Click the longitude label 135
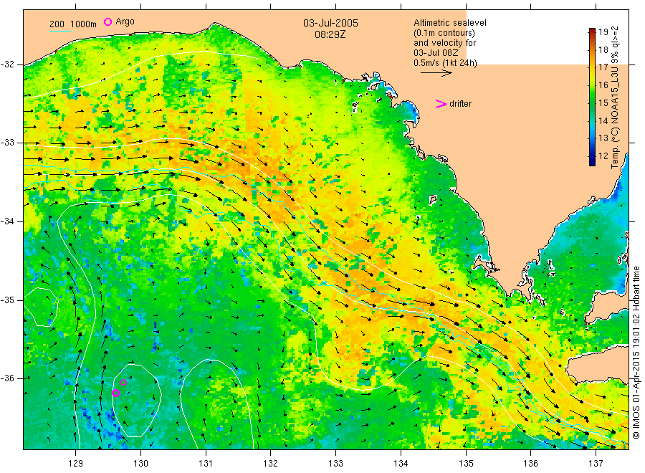This screenshot has width=645, height=473. coord(466,464)
